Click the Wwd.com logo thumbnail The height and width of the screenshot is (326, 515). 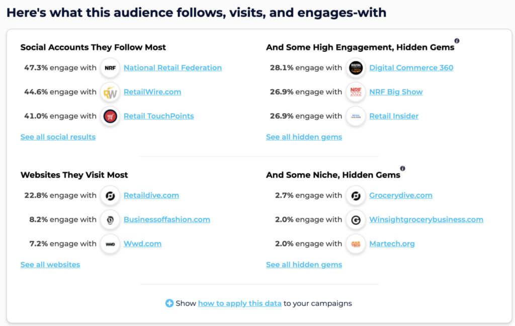[110, 244]
